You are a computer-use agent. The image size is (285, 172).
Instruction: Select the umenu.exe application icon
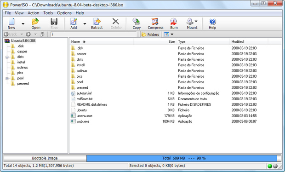73,116
